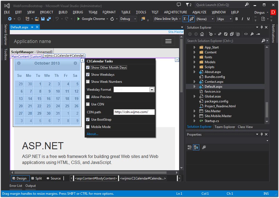The width and height of the screenshot is (279, 198).
Task: Open the Debug configuration dropdown
Action: (x=128, y=19)
